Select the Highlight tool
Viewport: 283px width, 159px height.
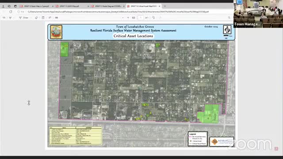point(10,18)
